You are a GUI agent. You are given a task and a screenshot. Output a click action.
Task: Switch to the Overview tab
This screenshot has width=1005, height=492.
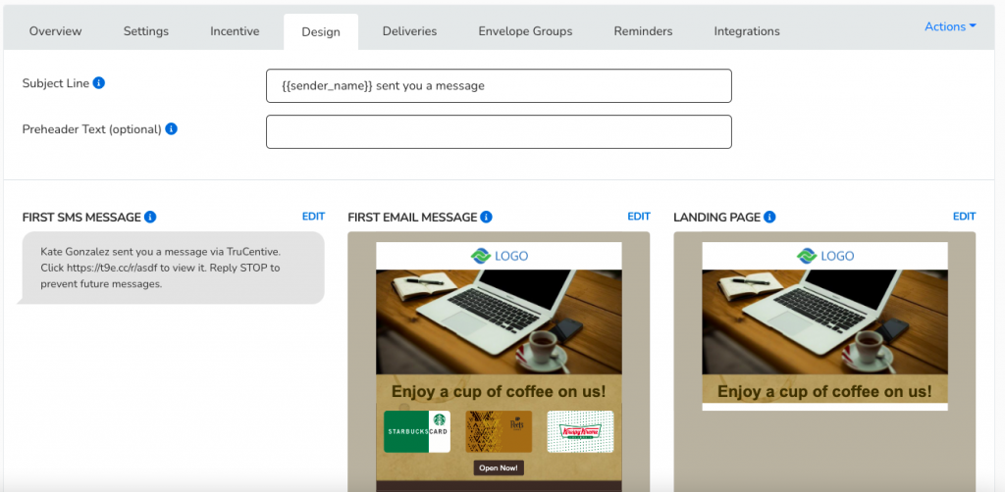[x=56, y=31]
